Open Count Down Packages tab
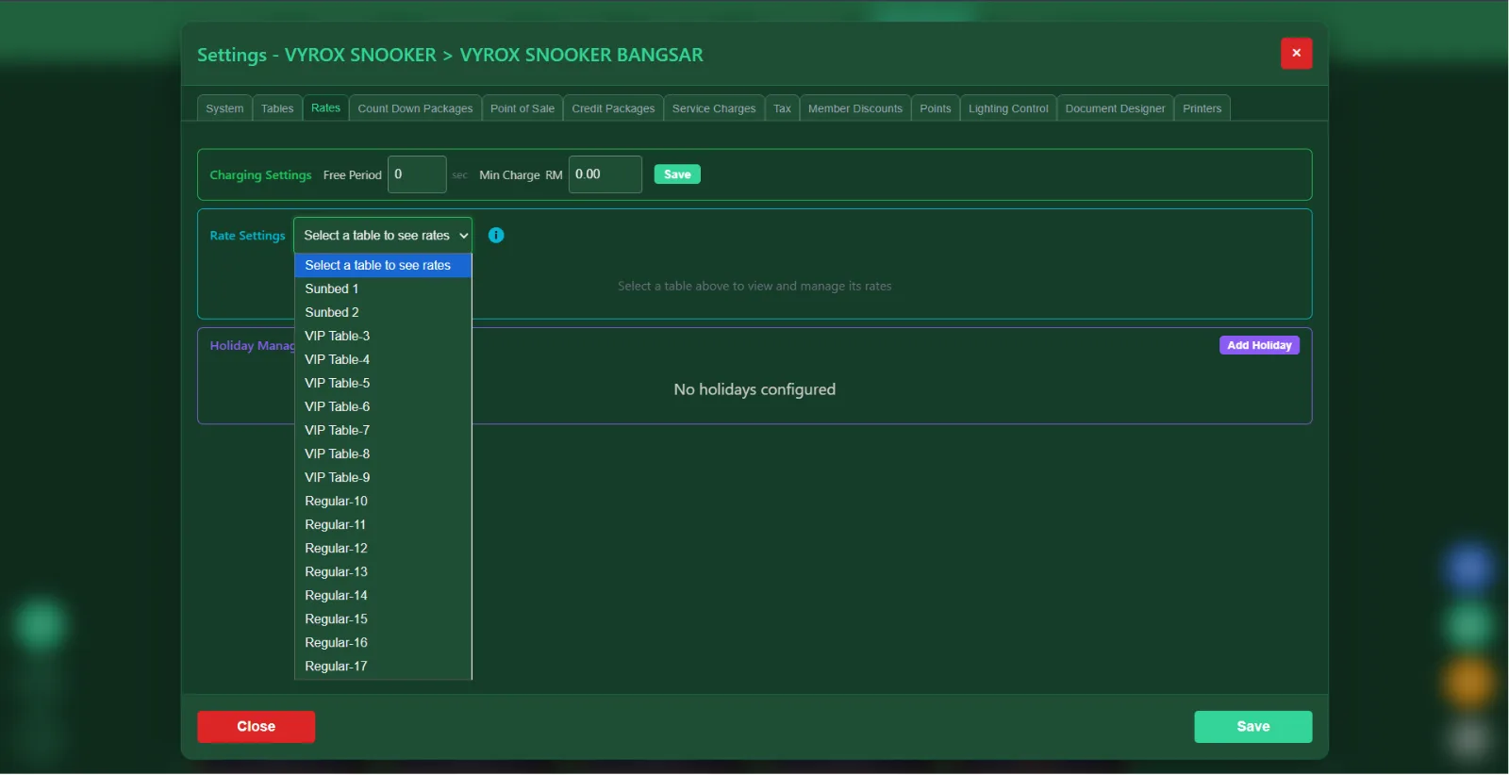This screenshot has height=775, width=1509. pos(415,108)
